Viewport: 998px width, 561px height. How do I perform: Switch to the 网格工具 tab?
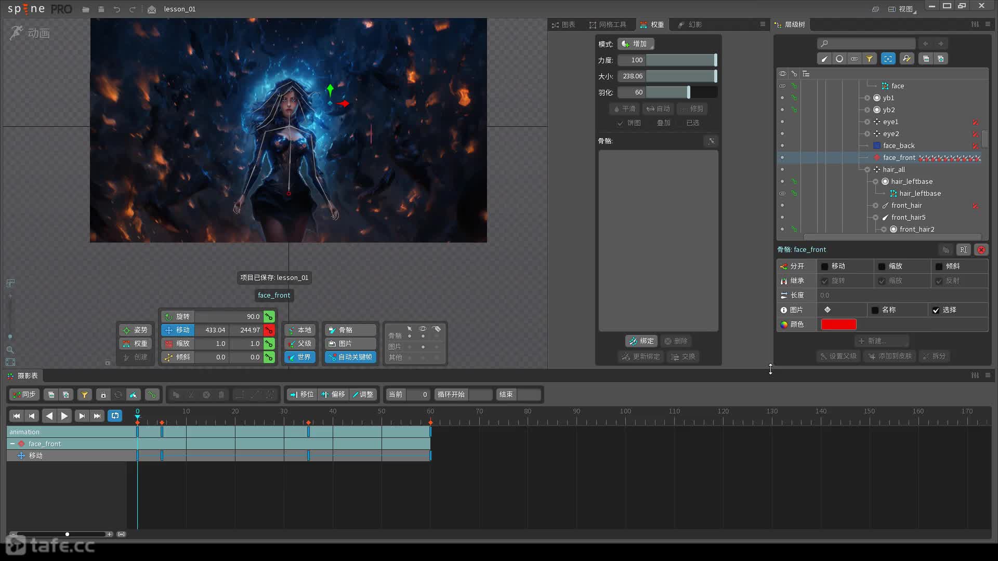(608, 24)
